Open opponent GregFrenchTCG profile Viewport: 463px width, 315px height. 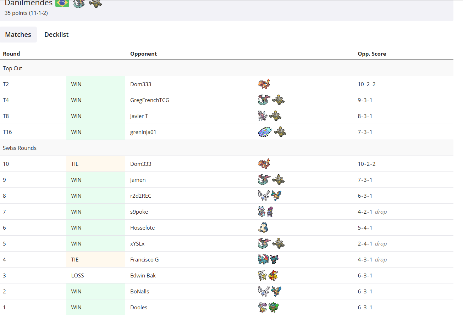pyautogui.click(x=150, y=100)
